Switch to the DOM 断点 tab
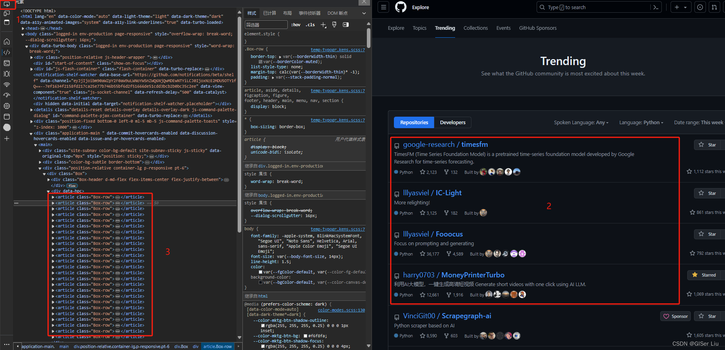725x350 pixels. pos(337,13)
